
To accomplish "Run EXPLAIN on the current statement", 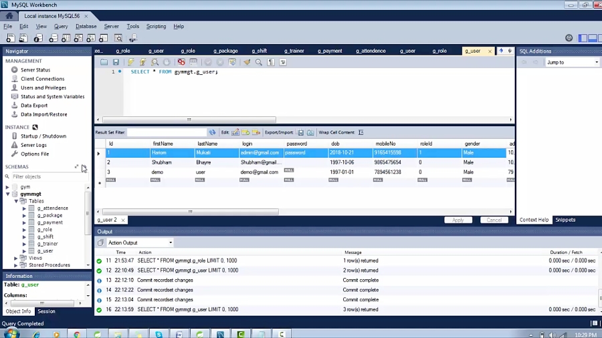I will pos(155,62).
